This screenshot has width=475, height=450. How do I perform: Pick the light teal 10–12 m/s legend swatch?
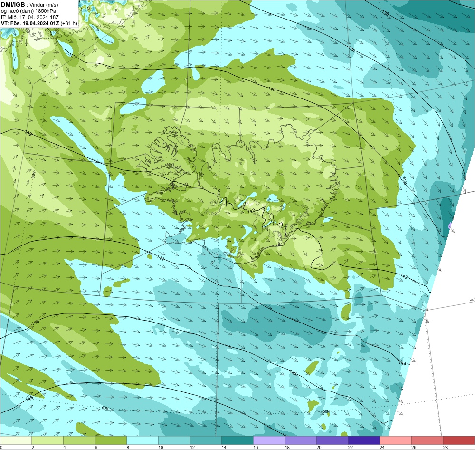[174, 440]
